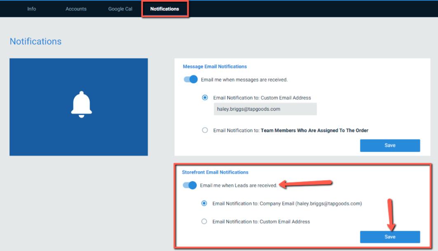Screen dimensions: 438x251
Task: Click the Storefront Email Notifications heading
Action: point(215,172)
